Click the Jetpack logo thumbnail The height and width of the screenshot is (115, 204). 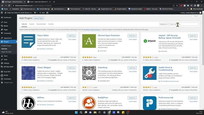tap(149, 41)
